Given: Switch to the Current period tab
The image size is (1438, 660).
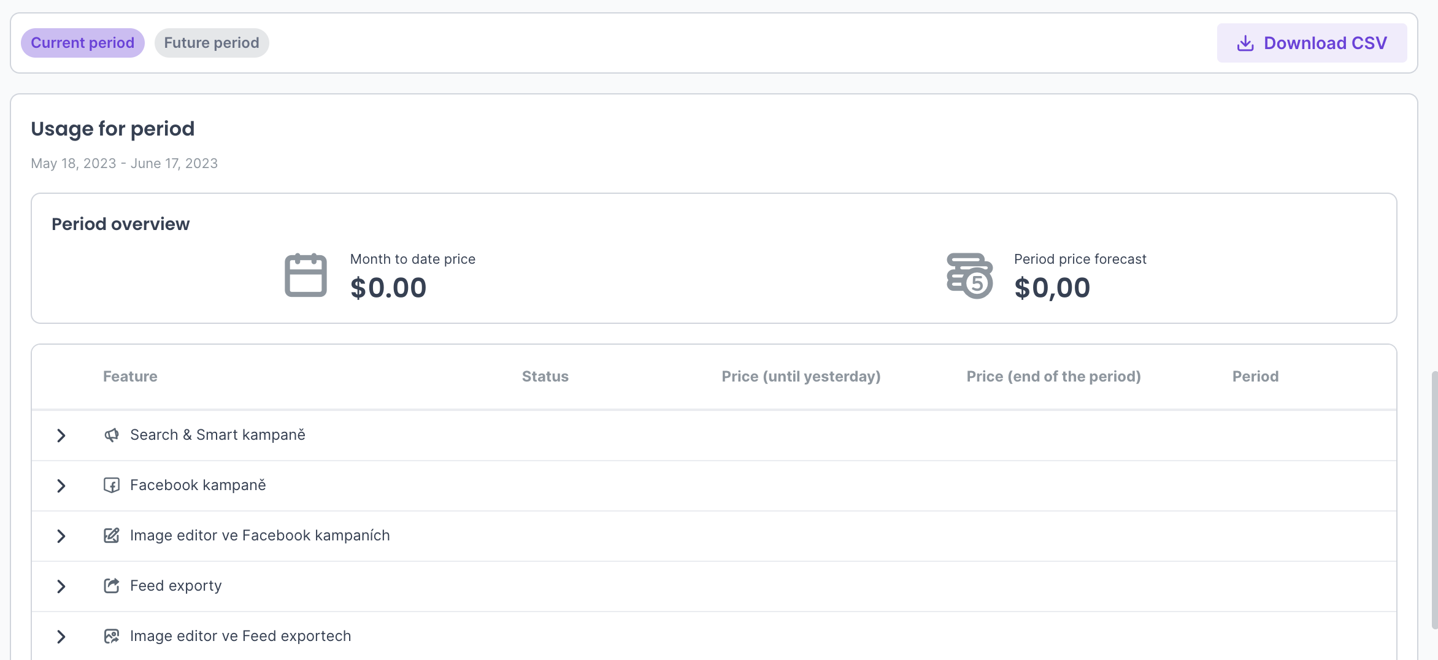Looking at the screenshot, I should coord(83,43).
